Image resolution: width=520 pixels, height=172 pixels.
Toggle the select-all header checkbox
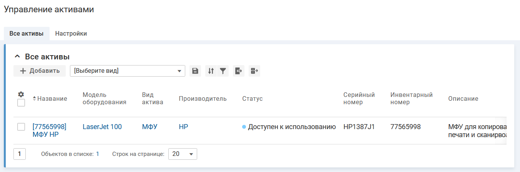coord(21,103)
